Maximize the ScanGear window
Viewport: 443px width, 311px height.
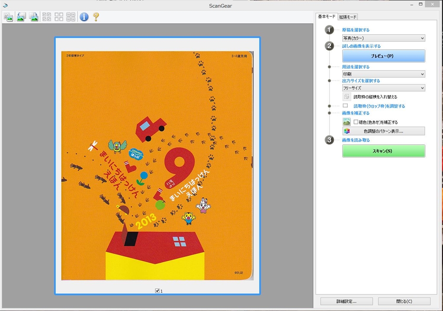tap(421, 4)
